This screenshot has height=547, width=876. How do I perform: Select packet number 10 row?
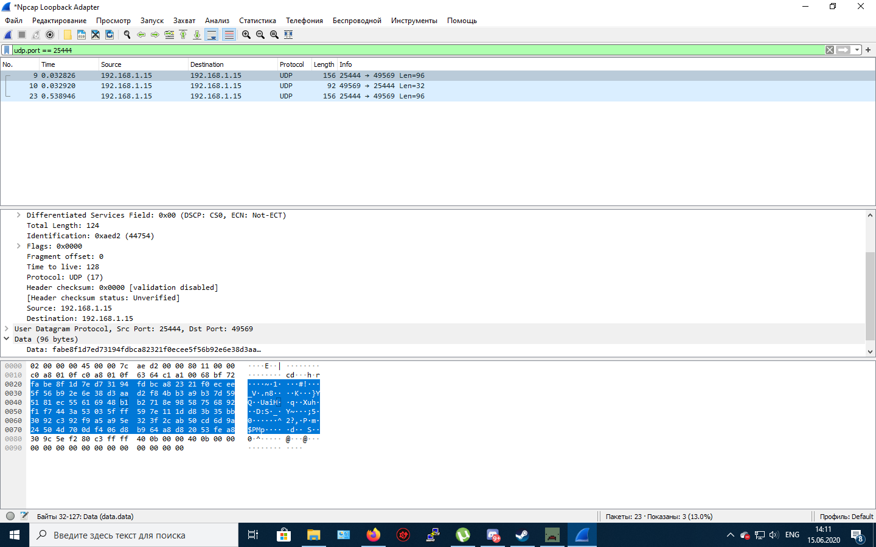point(438,86)
